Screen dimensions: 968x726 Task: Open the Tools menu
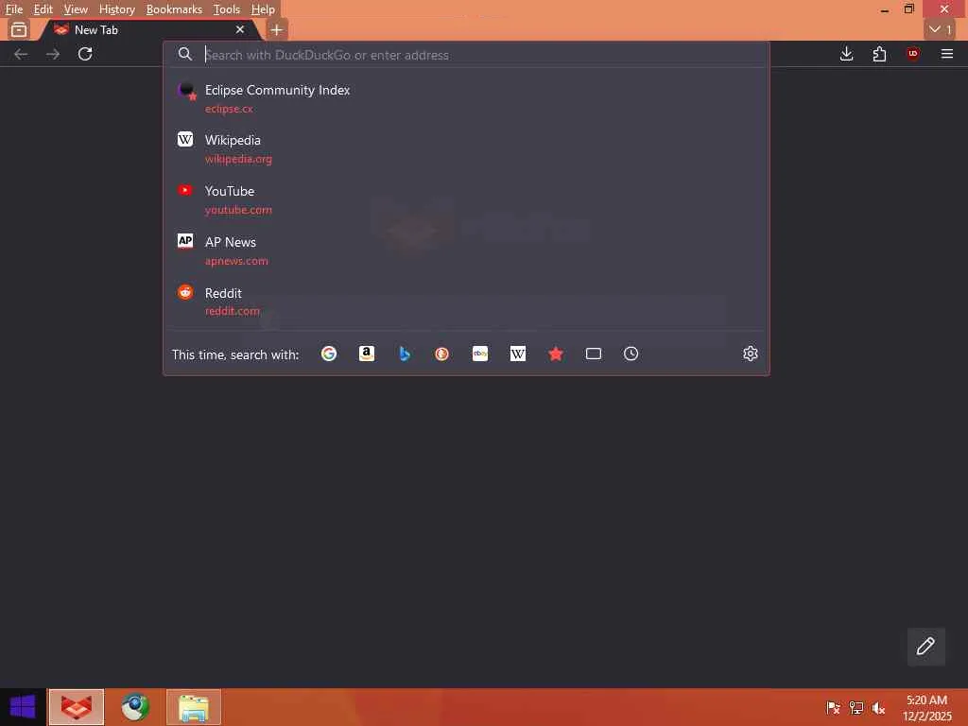tap(227, 9)
